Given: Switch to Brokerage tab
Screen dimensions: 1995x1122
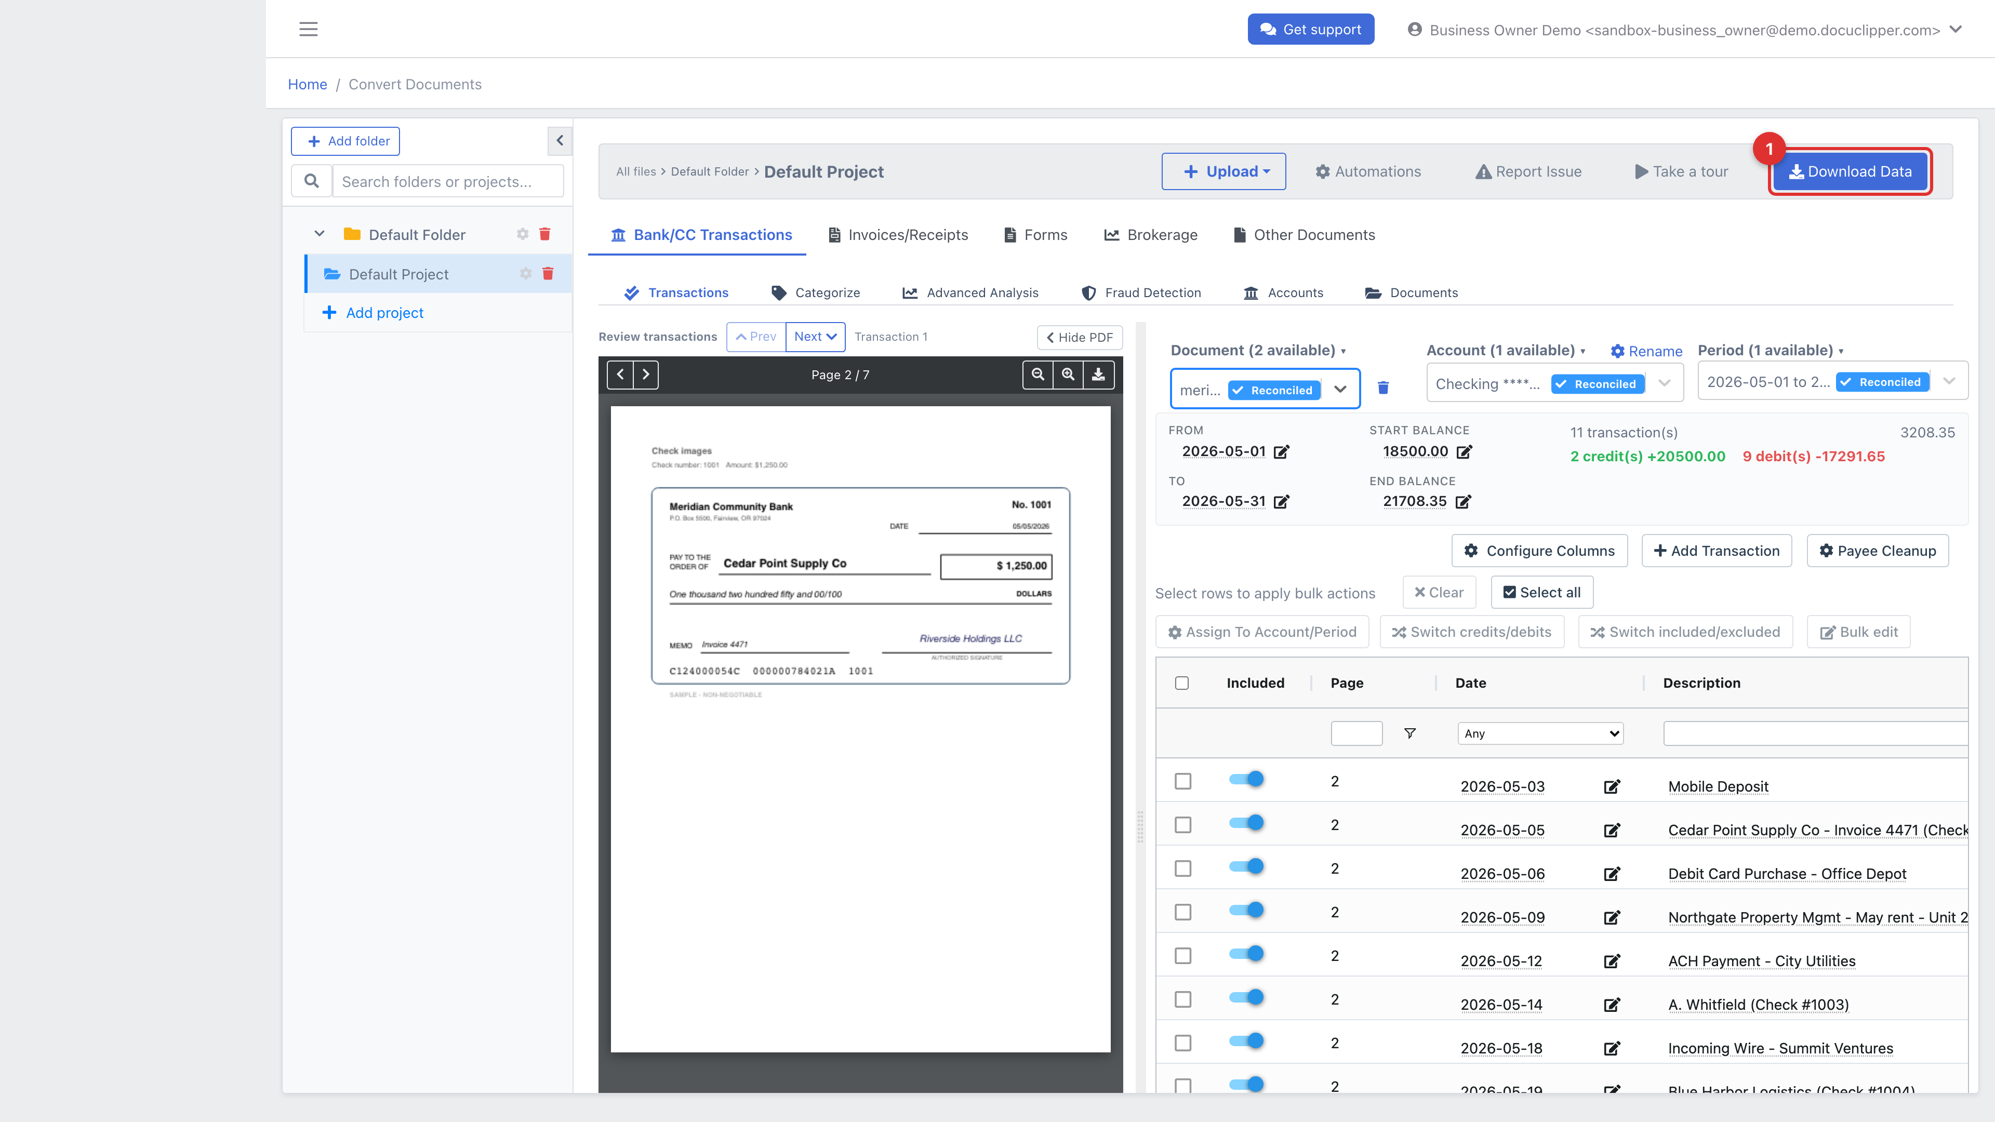Looking at the screenshot, I should 1151,235.
